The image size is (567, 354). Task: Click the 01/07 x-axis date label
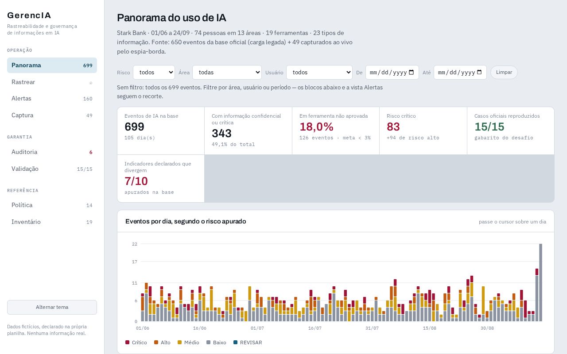point(257,328)
